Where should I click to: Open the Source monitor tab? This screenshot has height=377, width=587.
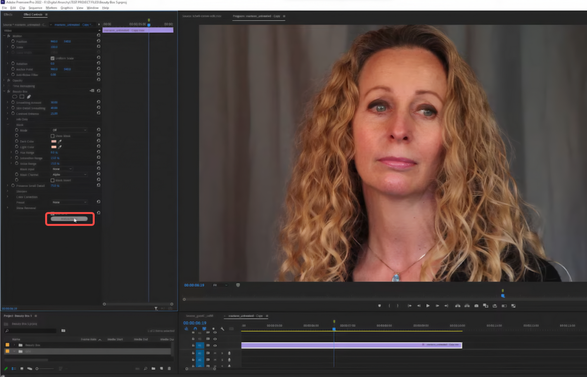pyautogui.click(x=202, y=16)
